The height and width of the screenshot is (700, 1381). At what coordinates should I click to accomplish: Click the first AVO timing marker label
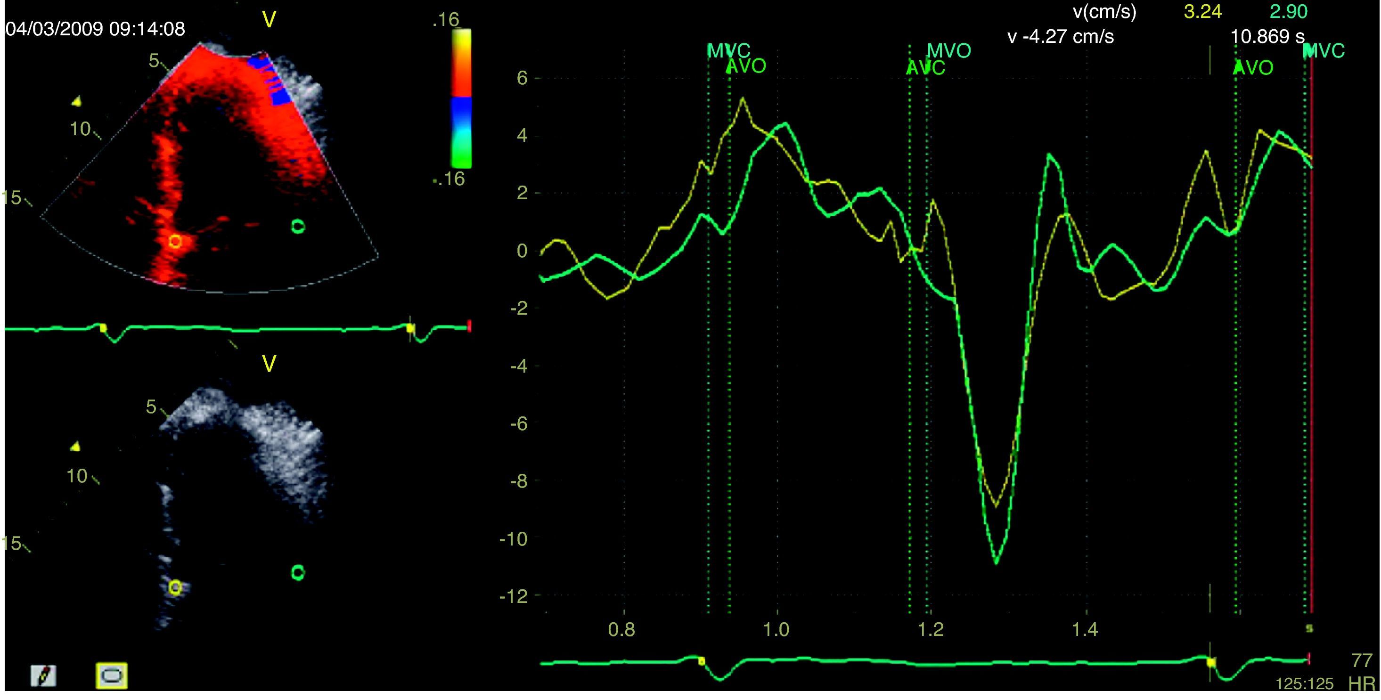[746, 66]
